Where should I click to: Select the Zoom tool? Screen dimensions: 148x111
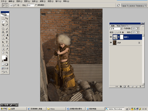7,52
